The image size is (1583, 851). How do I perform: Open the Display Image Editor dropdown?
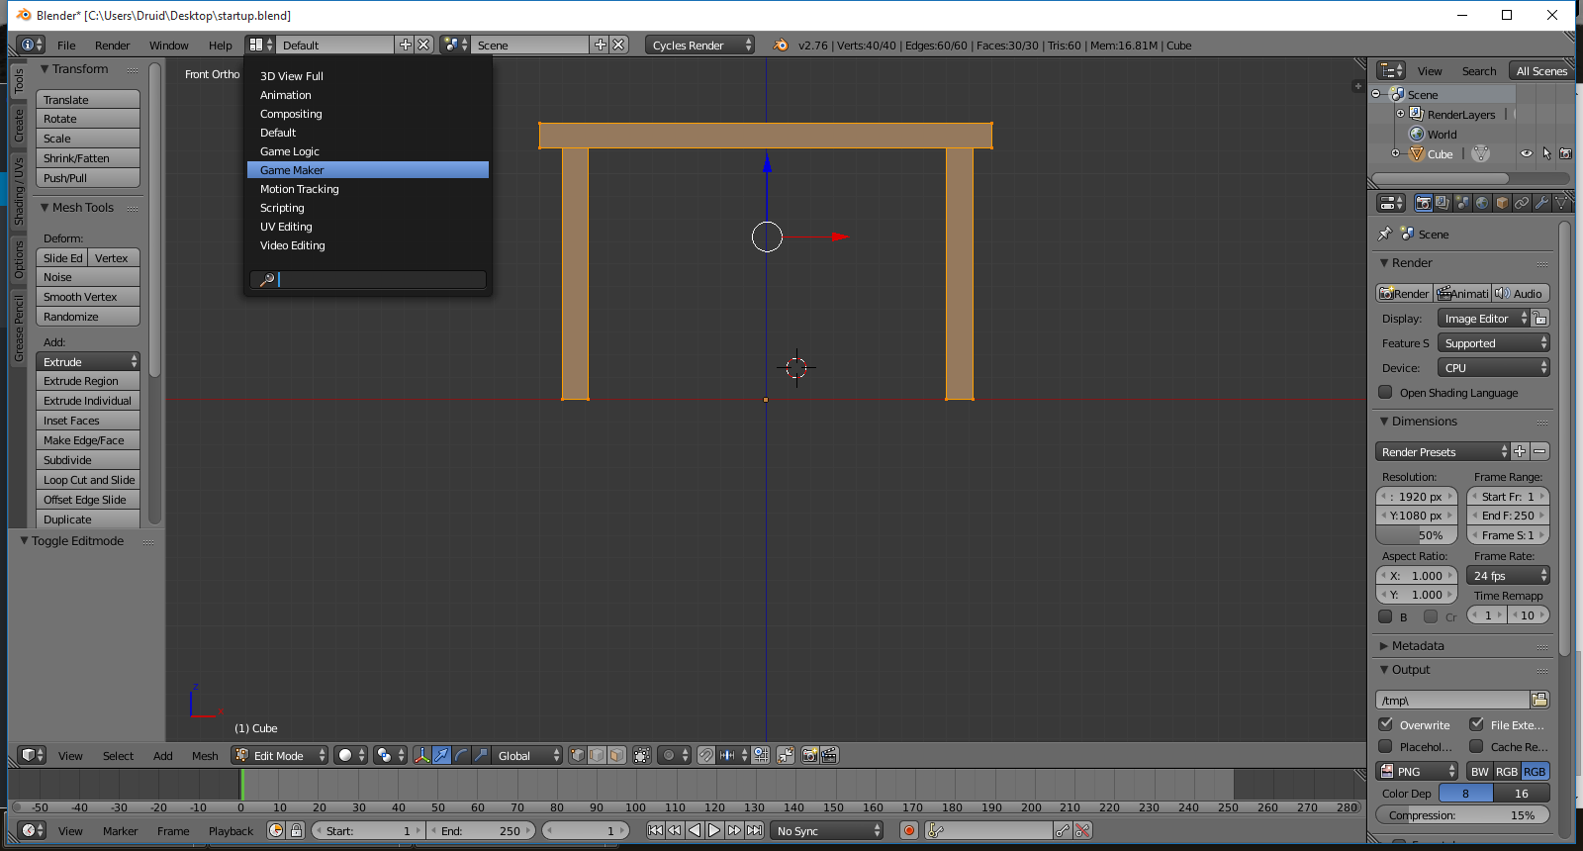(x=1483, y=318)
